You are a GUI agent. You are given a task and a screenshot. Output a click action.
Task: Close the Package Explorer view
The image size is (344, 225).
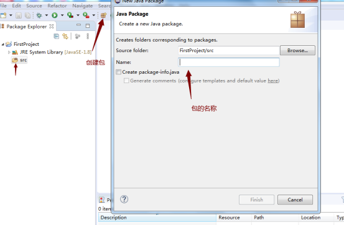(52, 27)
